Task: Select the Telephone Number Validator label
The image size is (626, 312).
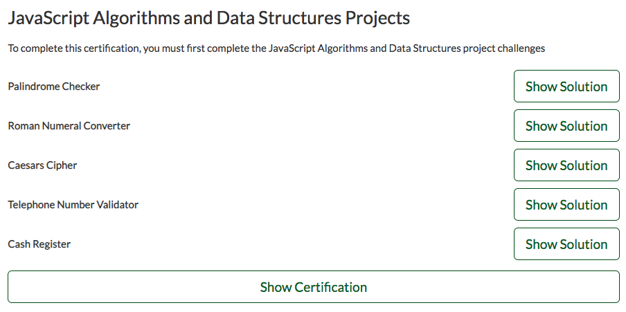Action: tap(73, 205)
